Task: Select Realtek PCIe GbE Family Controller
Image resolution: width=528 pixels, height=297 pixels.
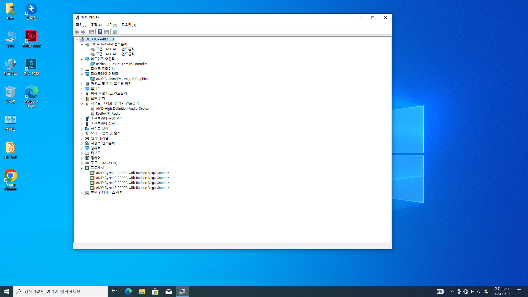Action: tap(122, 64)
